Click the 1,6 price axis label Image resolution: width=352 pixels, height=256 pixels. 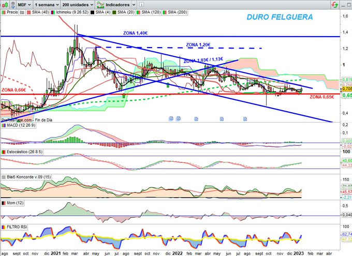pyautogui.click(x=345, y=16)
